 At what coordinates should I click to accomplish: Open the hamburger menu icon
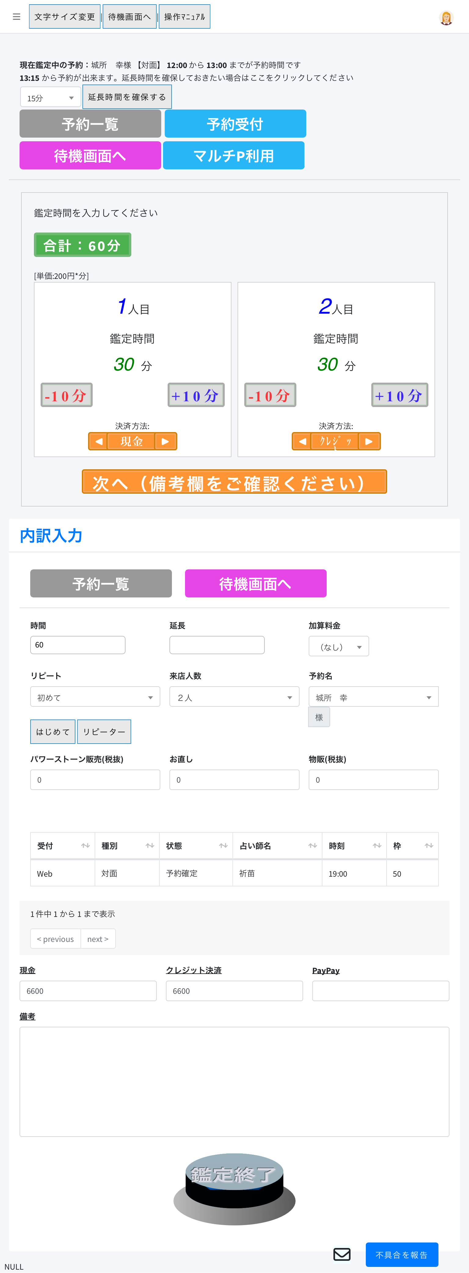click(16, 17)
